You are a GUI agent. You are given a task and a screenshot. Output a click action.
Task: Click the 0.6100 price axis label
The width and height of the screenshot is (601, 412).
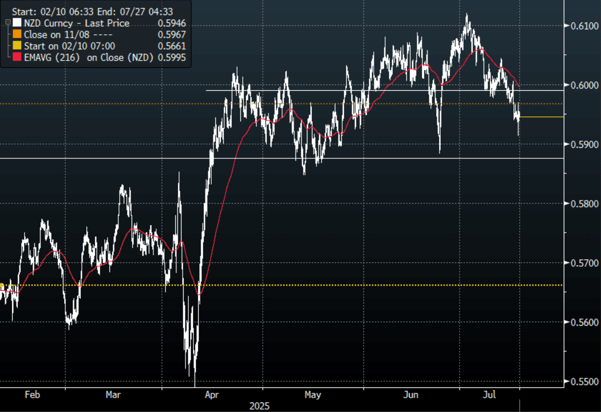click(x=580, y=26)
